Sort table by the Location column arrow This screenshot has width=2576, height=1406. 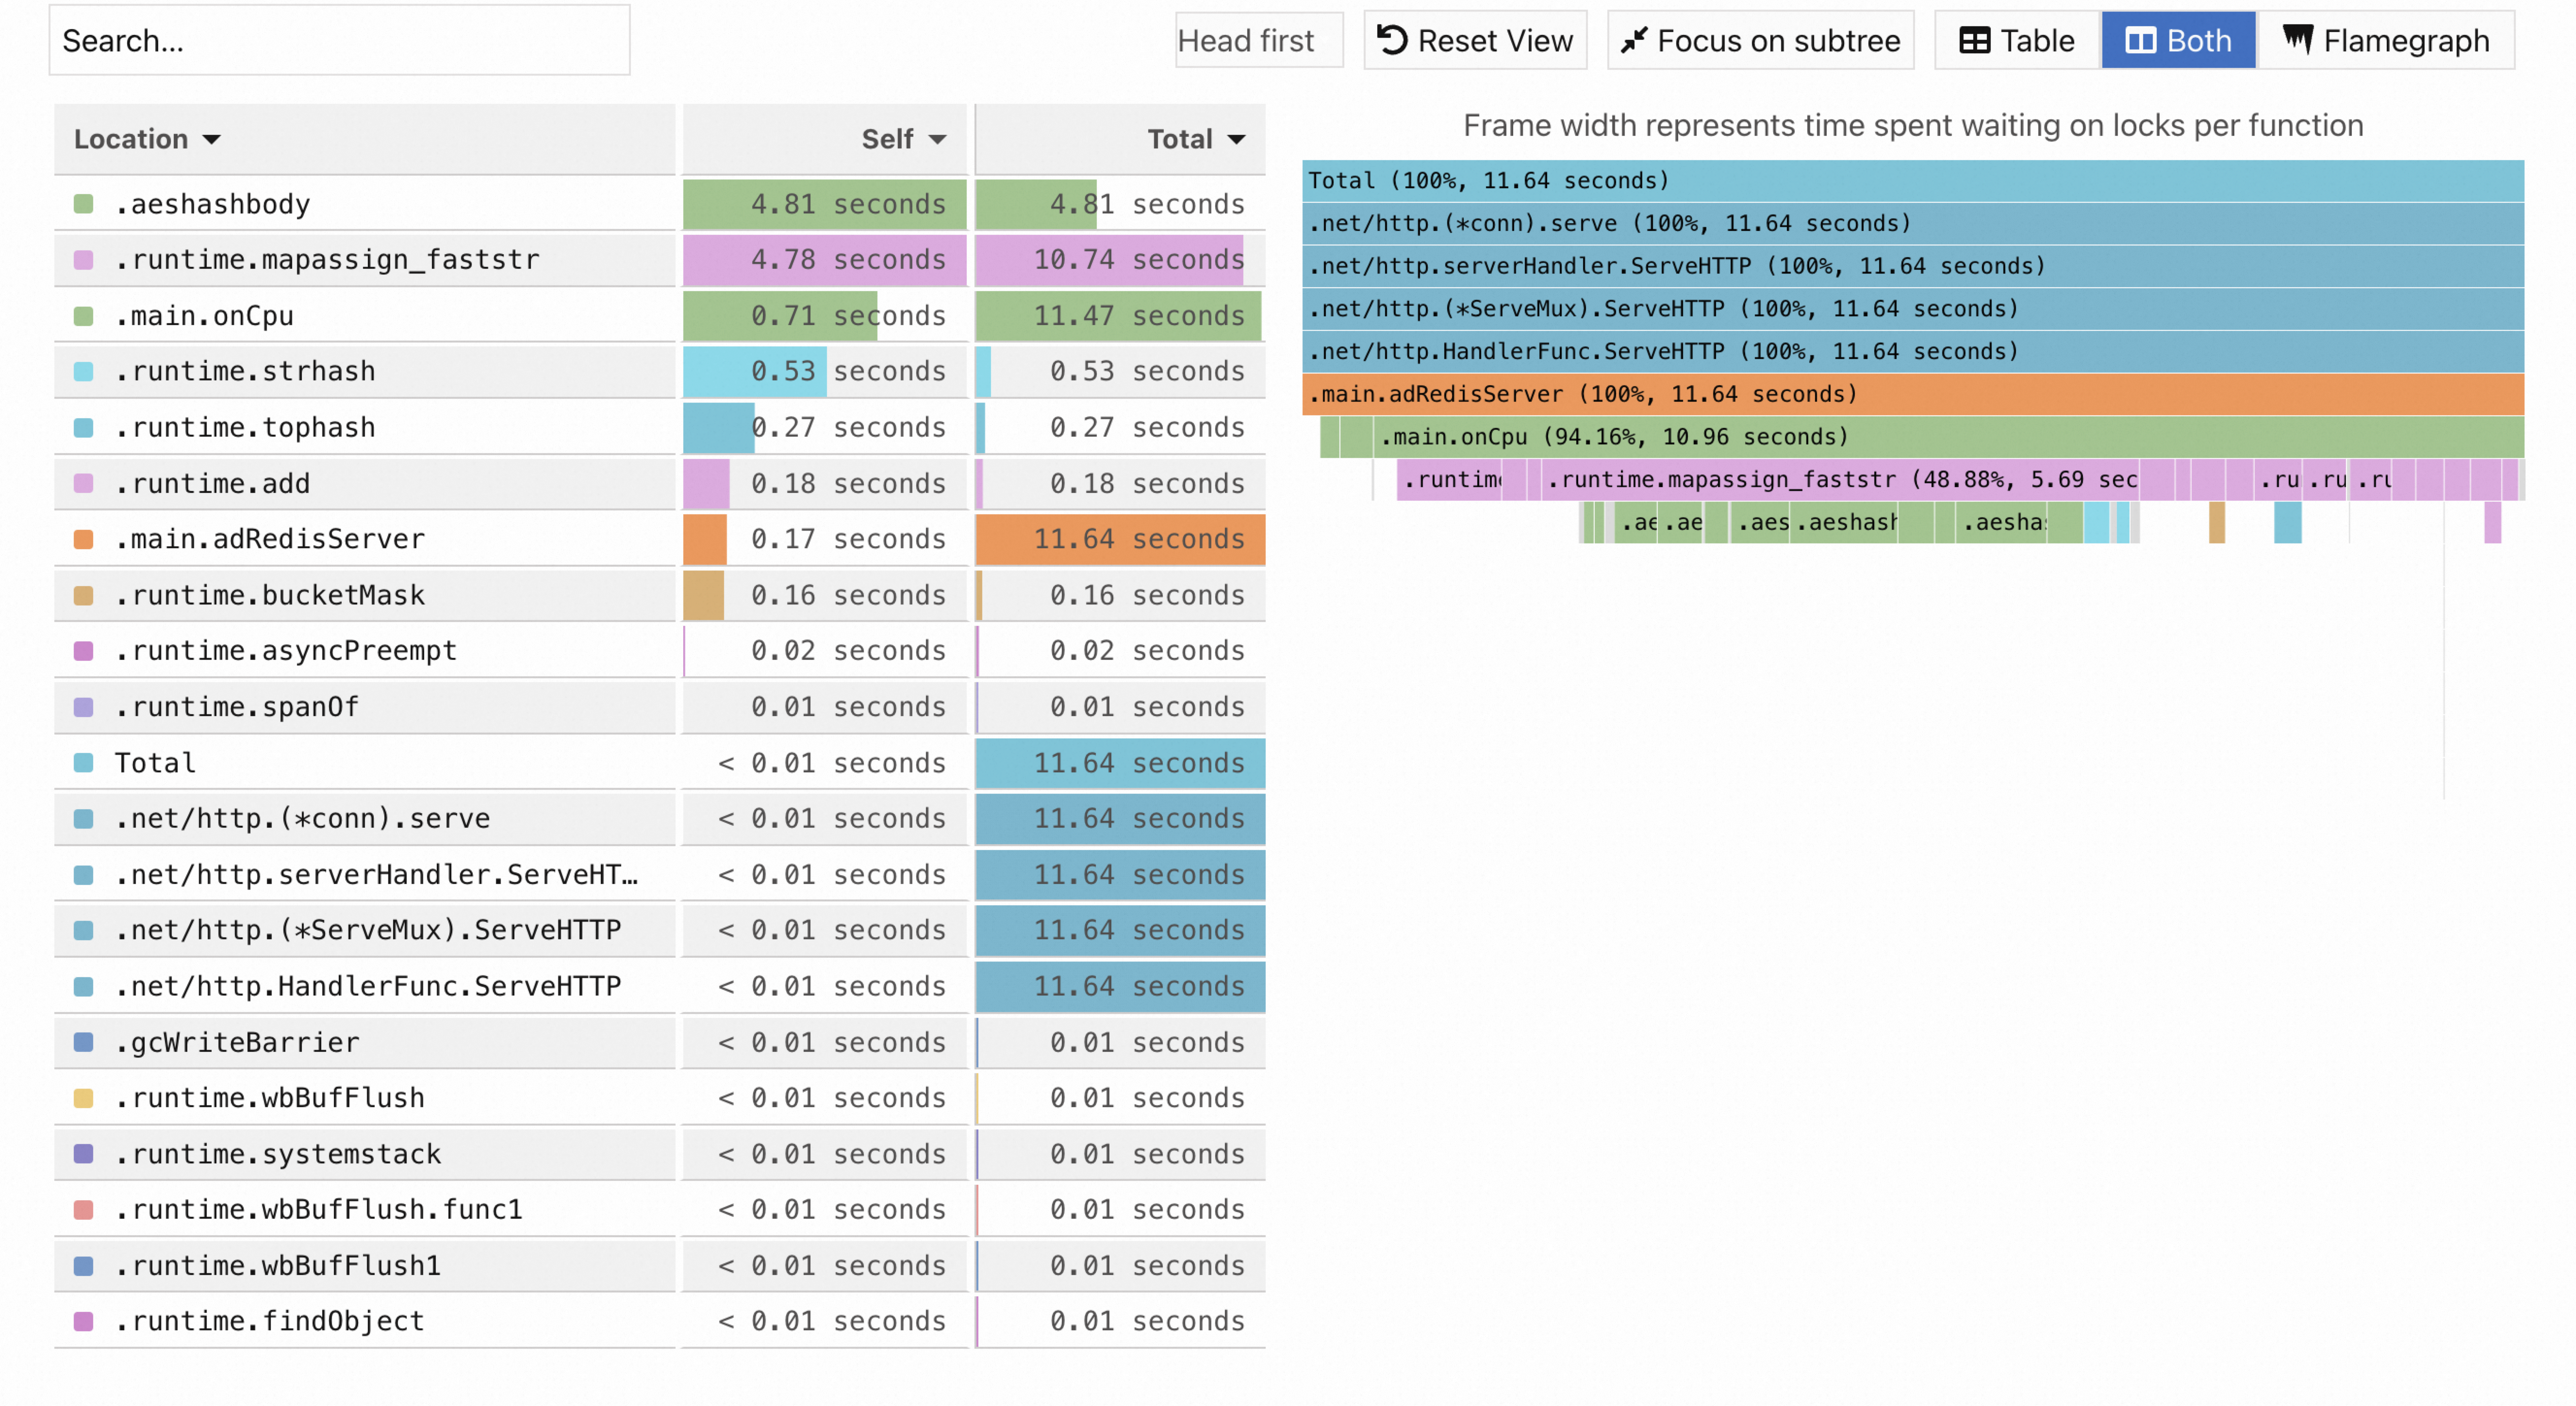pyautogui.click(x=211, y=139)
